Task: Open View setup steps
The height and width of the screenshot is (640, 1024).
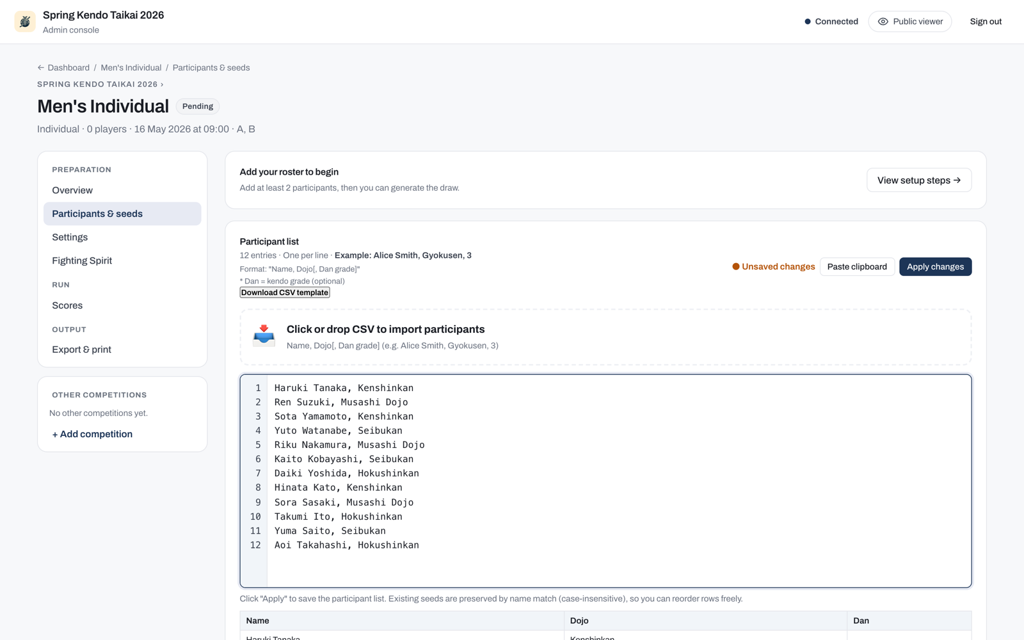Action: pyautogui.click(x=919, y=180)
